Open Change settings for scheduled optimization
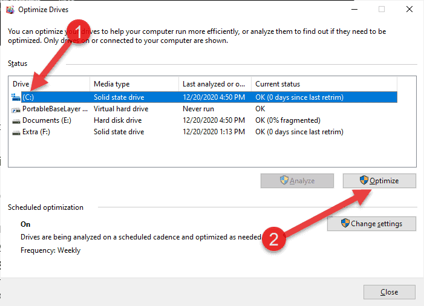 pos(371,224)
